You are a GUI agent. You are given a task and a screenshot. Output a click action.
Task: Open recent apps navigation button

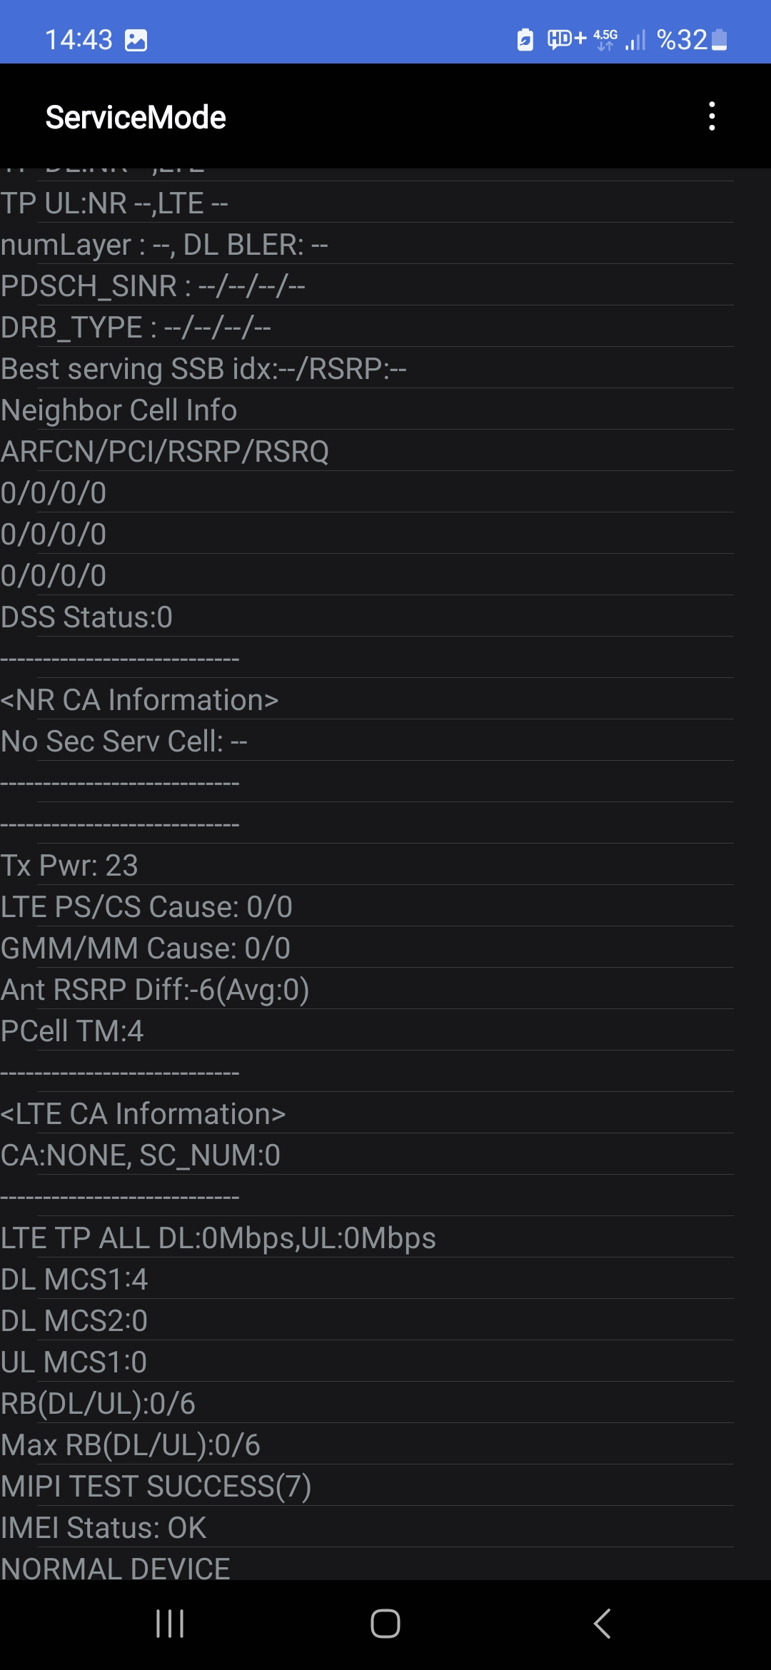tap(170, 1624)
